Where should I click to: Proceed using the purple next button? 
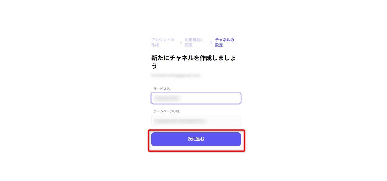(196, 139)
